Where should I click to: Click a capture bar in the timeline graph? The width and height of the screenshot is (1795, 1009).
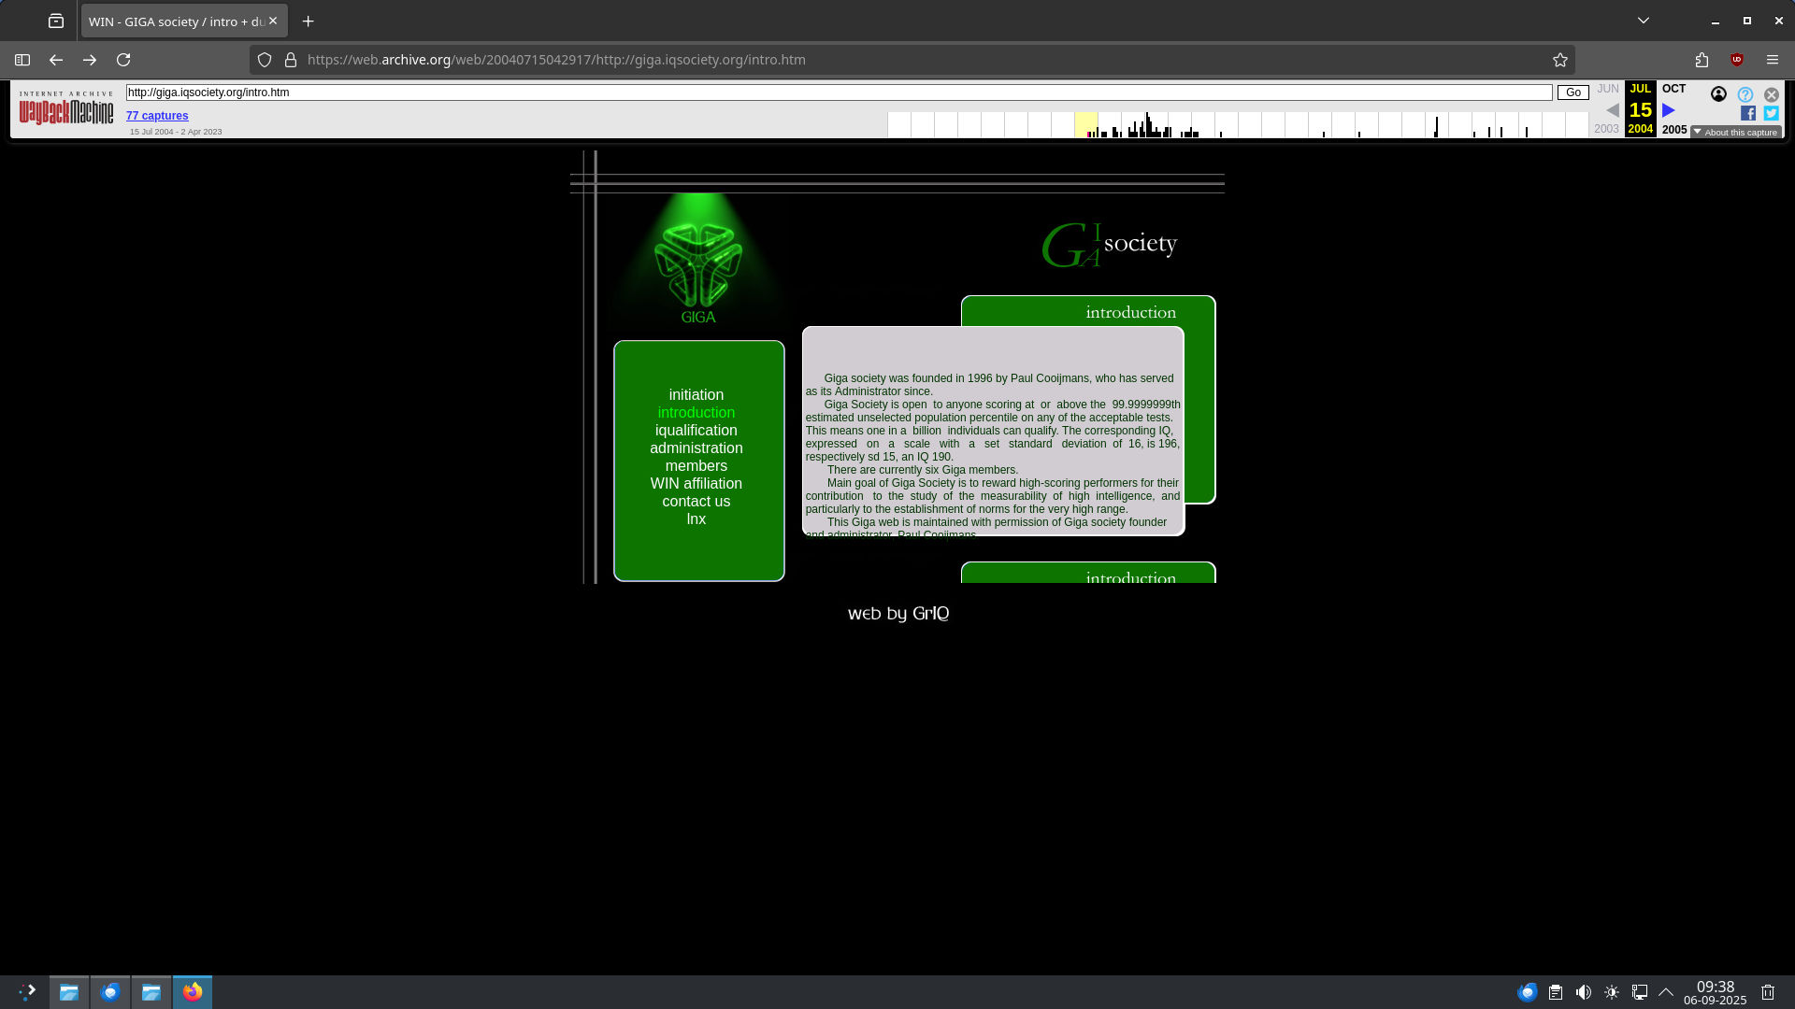(x=1148, y=125)
